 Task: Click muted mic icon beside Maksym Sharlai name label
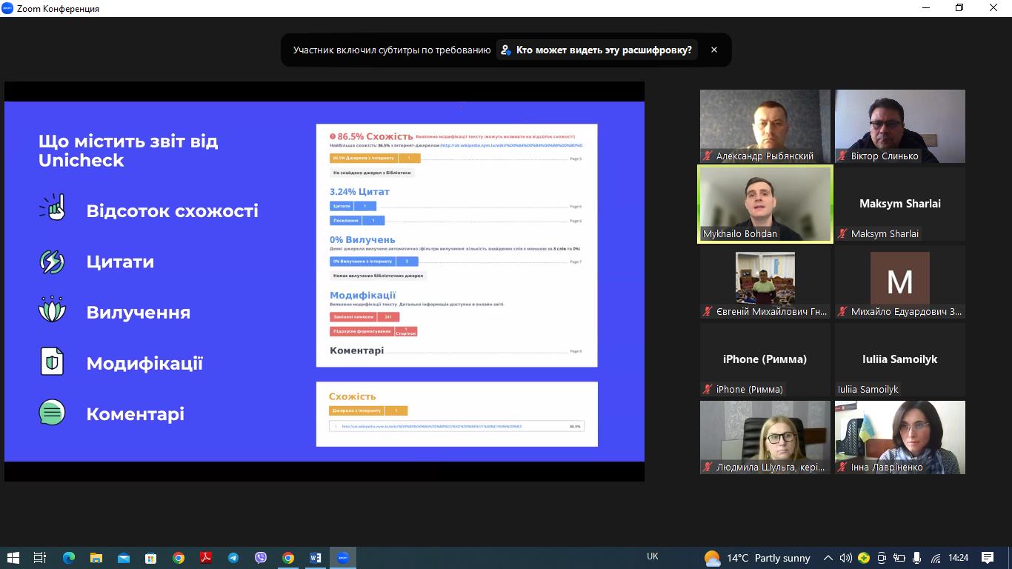pyautogui.click(x=843, y=233)
